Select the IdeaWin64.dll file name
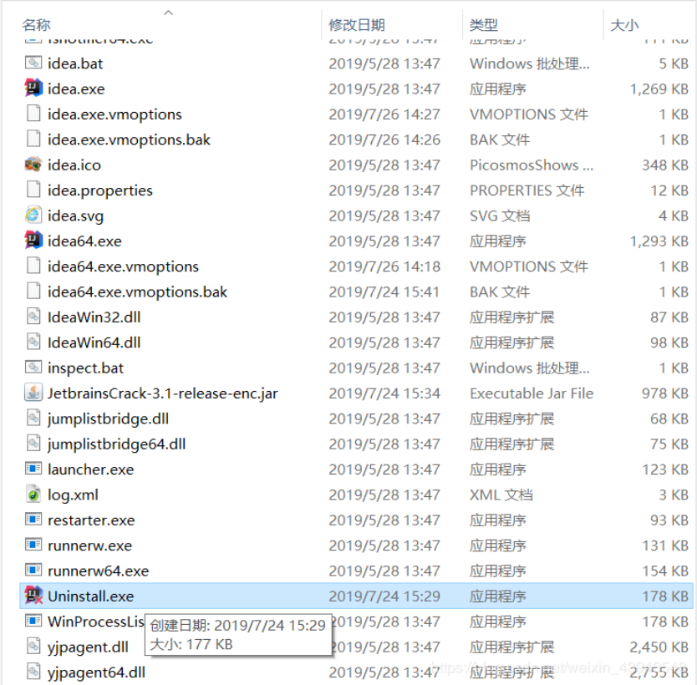The image size is (697, 685). click(x=94, y=342)
